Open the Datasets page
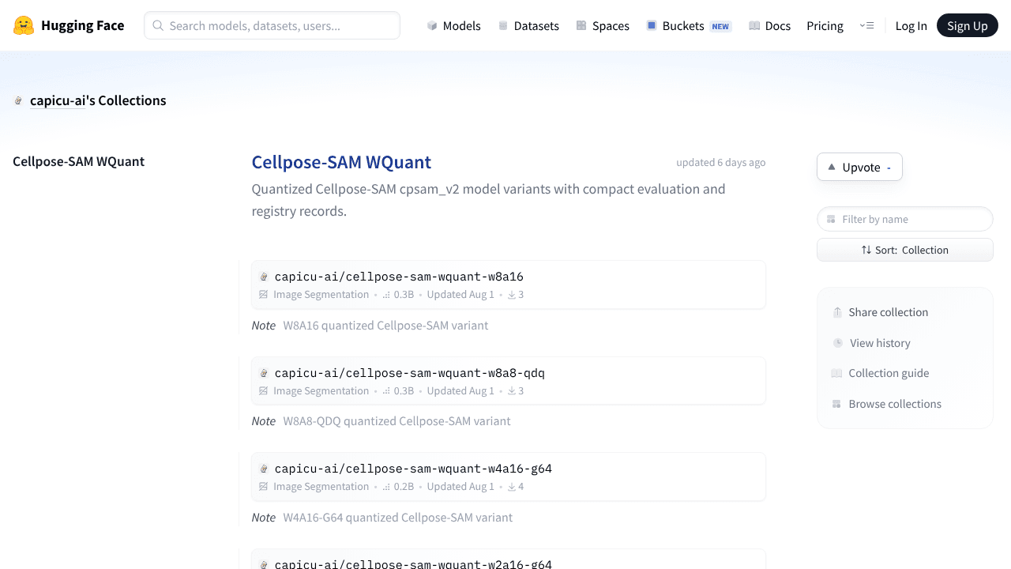This screenshot has height=569, width=1011. tap(528, 25)
